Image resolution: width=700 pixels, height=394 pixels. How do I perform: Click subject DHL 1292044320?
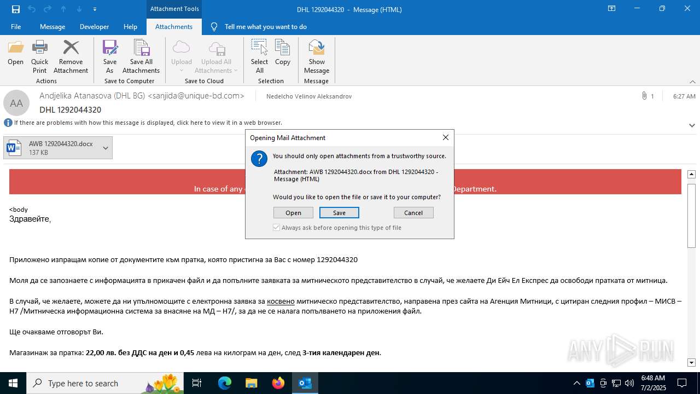tap(70, 109)
